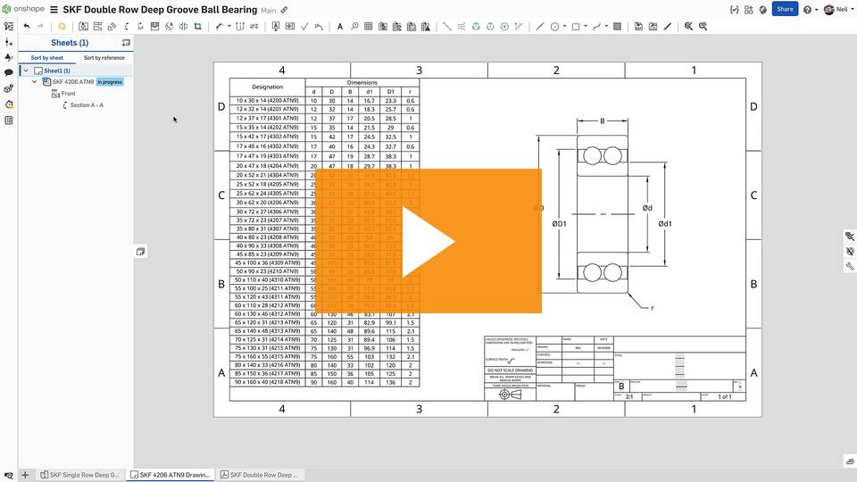This screenshot has width=857, height=482.
Task: Select the Dimension tool
Action: [x=220, y=26]
